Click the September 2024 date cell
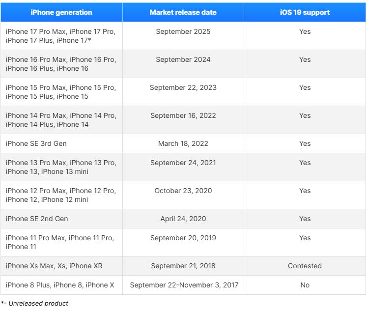 pyautogui.click(x=183, y=64)
